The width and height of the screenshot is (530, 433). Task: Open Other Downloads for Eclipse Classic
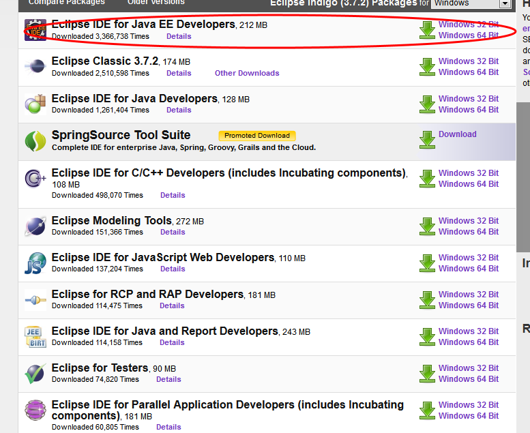pyautogui.click(x=247, y=73)
